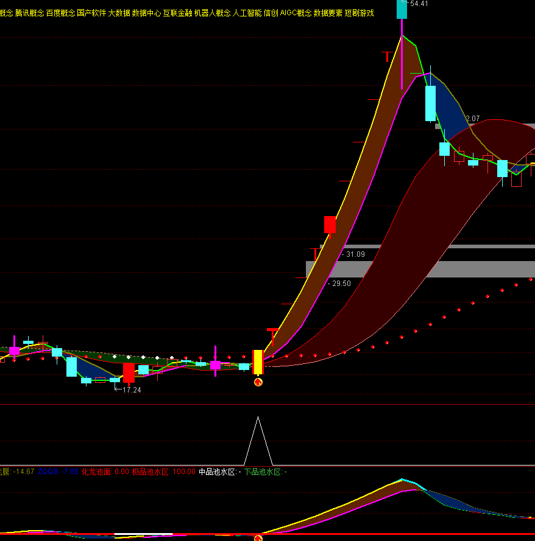Click the green 下品池水区 indicator label
This screenshot has height=541, width=535.
(263, 472)
